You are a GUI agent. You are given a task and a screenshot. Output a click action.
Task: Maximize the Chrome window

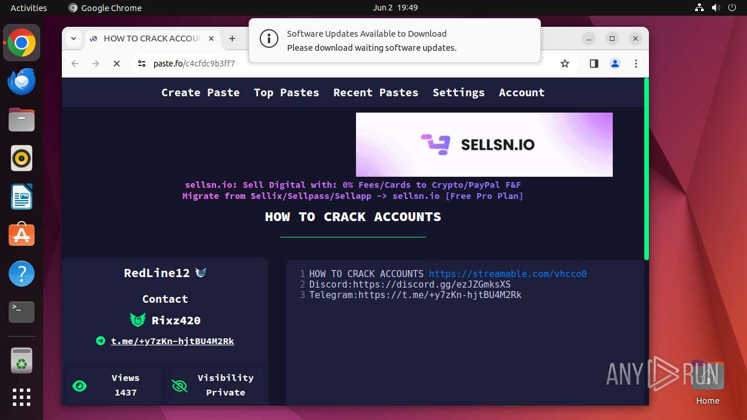coord(612,38)
